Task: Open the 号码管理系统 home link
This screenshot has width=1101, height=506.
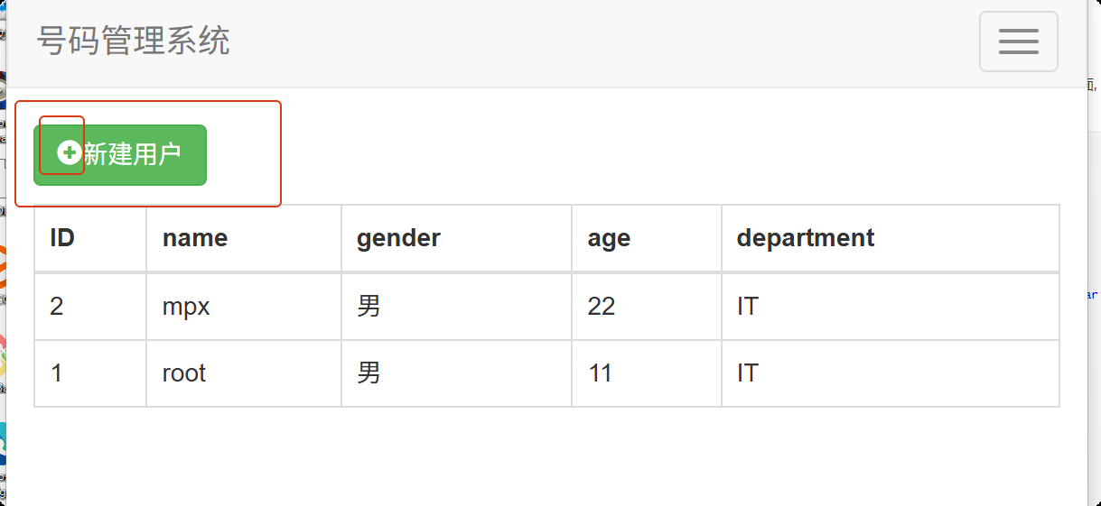Action: click(x=134, y=41)
